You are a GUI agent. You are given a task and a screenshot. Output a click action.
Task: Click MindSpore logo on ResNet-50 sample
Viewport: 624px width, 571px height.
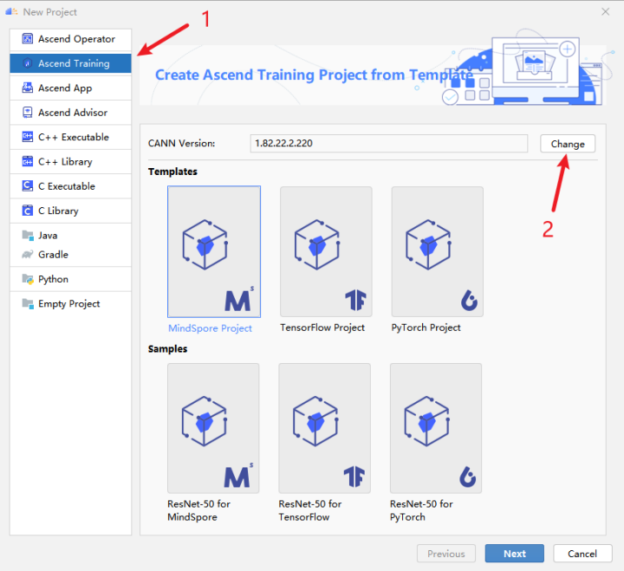pyautogui.click(x=238, y=476)
